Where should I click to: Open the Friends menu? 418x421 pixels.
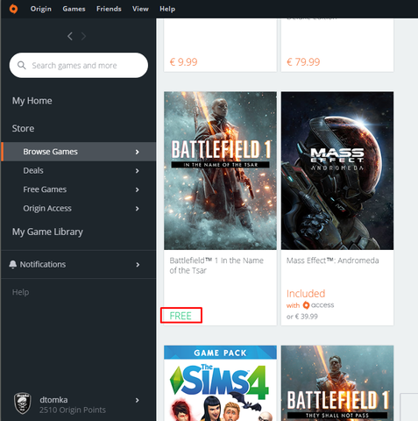[109, 9]
